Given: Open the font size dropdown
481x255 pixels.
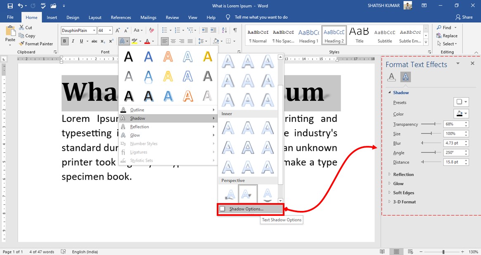Looking at the screenshot, I should pyautogui.click(x=109, y=30).
